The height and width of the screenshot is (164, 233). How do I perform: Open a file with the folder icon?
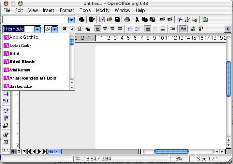tap(109, 19)
